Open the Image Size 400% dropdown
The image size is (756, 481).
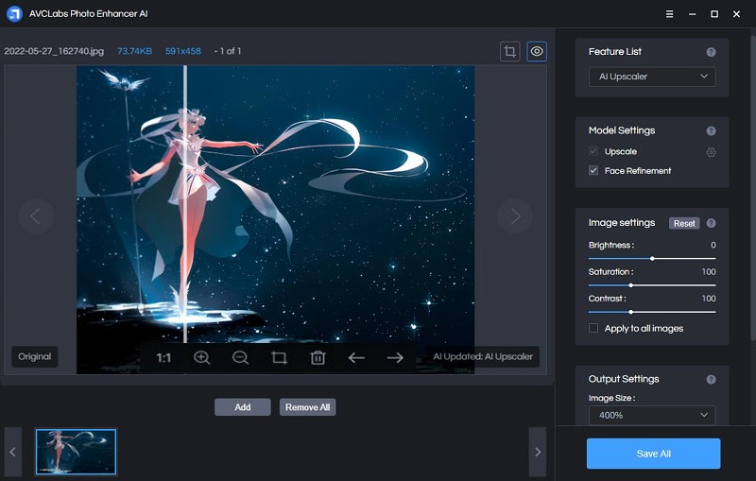(x=652, y=416)
